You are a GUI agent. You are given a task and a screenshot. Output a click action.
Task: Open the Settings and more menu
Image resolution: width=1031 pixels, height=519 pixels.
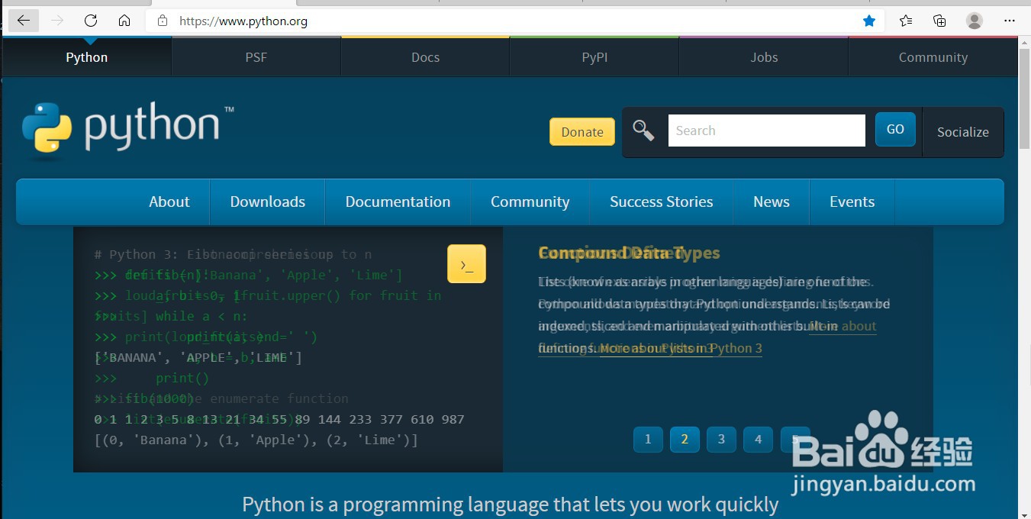(1010, 21)
